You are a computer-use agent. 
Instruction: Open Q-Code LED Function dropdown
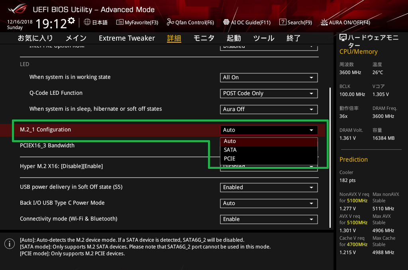[x=269, y=93]
